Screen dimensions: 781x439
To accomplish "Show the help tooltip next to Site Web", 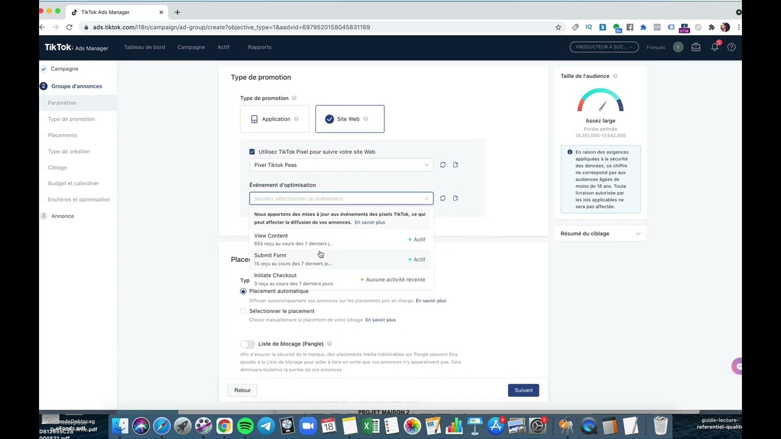I will (x=366, y=119).
